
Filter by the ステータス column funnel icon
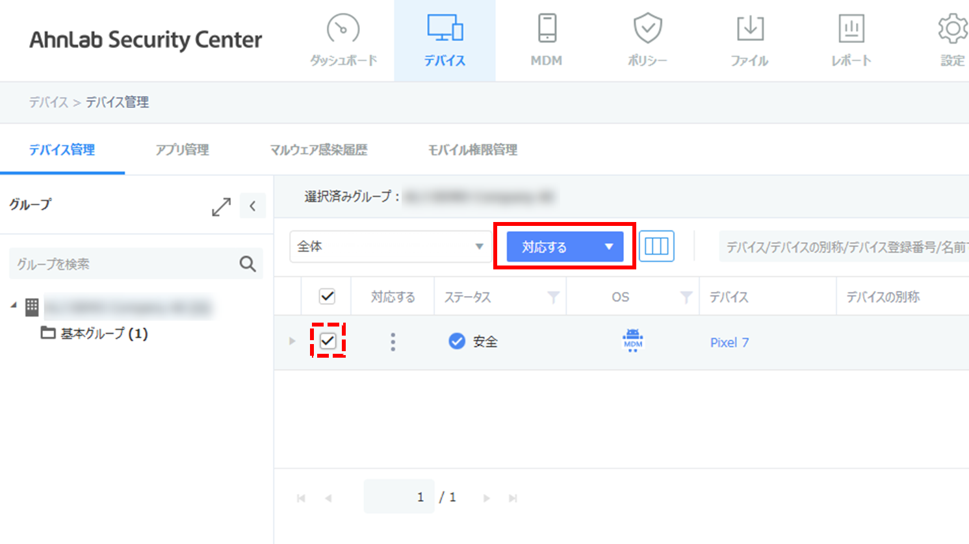tap(553, 297)
